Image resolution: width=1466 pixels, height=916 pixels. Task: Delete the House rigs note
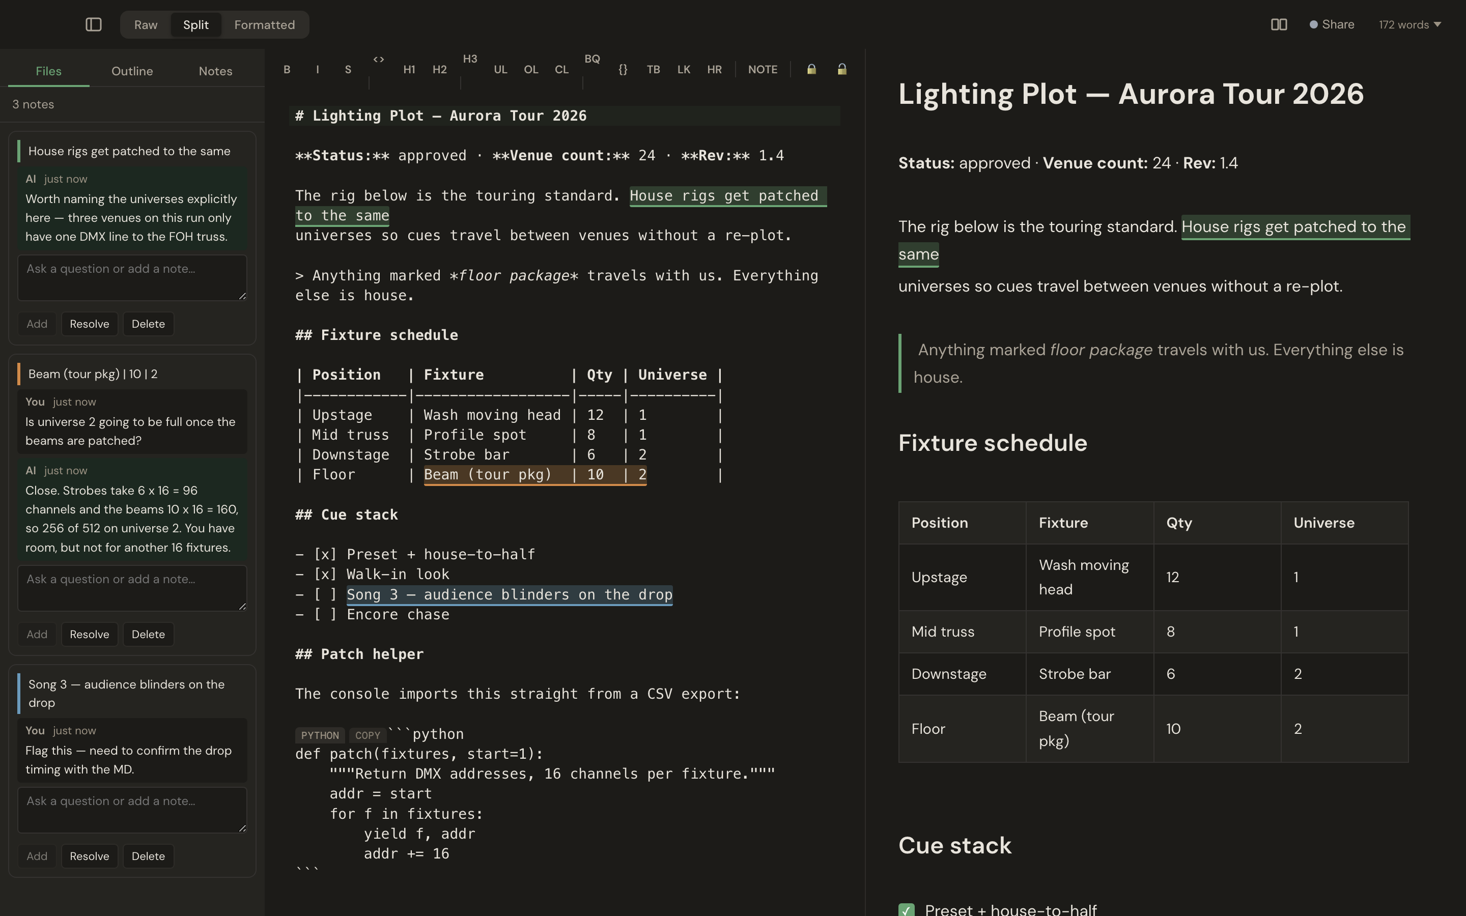coord(148,324)
